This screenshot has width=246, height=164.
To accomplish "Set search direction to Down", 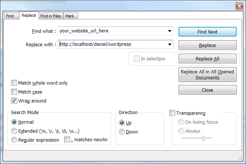I will 122,132.
